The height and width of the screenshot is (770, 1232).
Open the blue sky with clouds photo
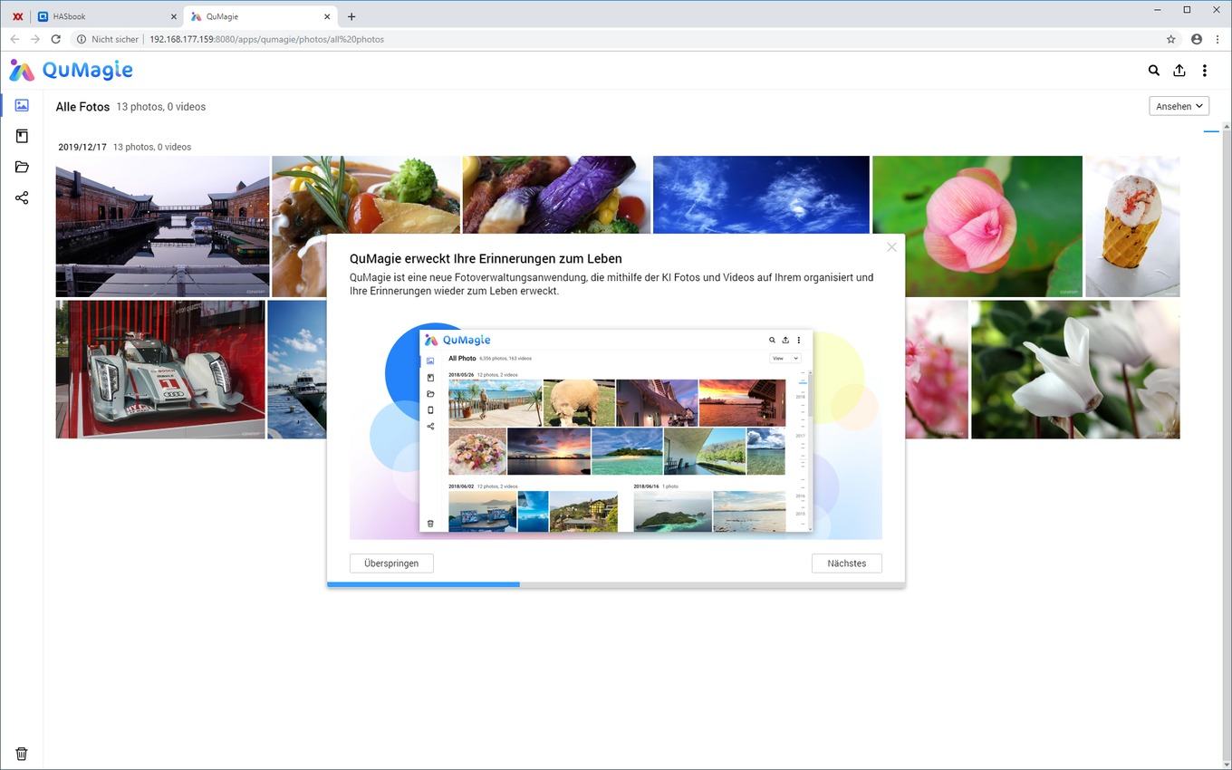pos(761,195)
